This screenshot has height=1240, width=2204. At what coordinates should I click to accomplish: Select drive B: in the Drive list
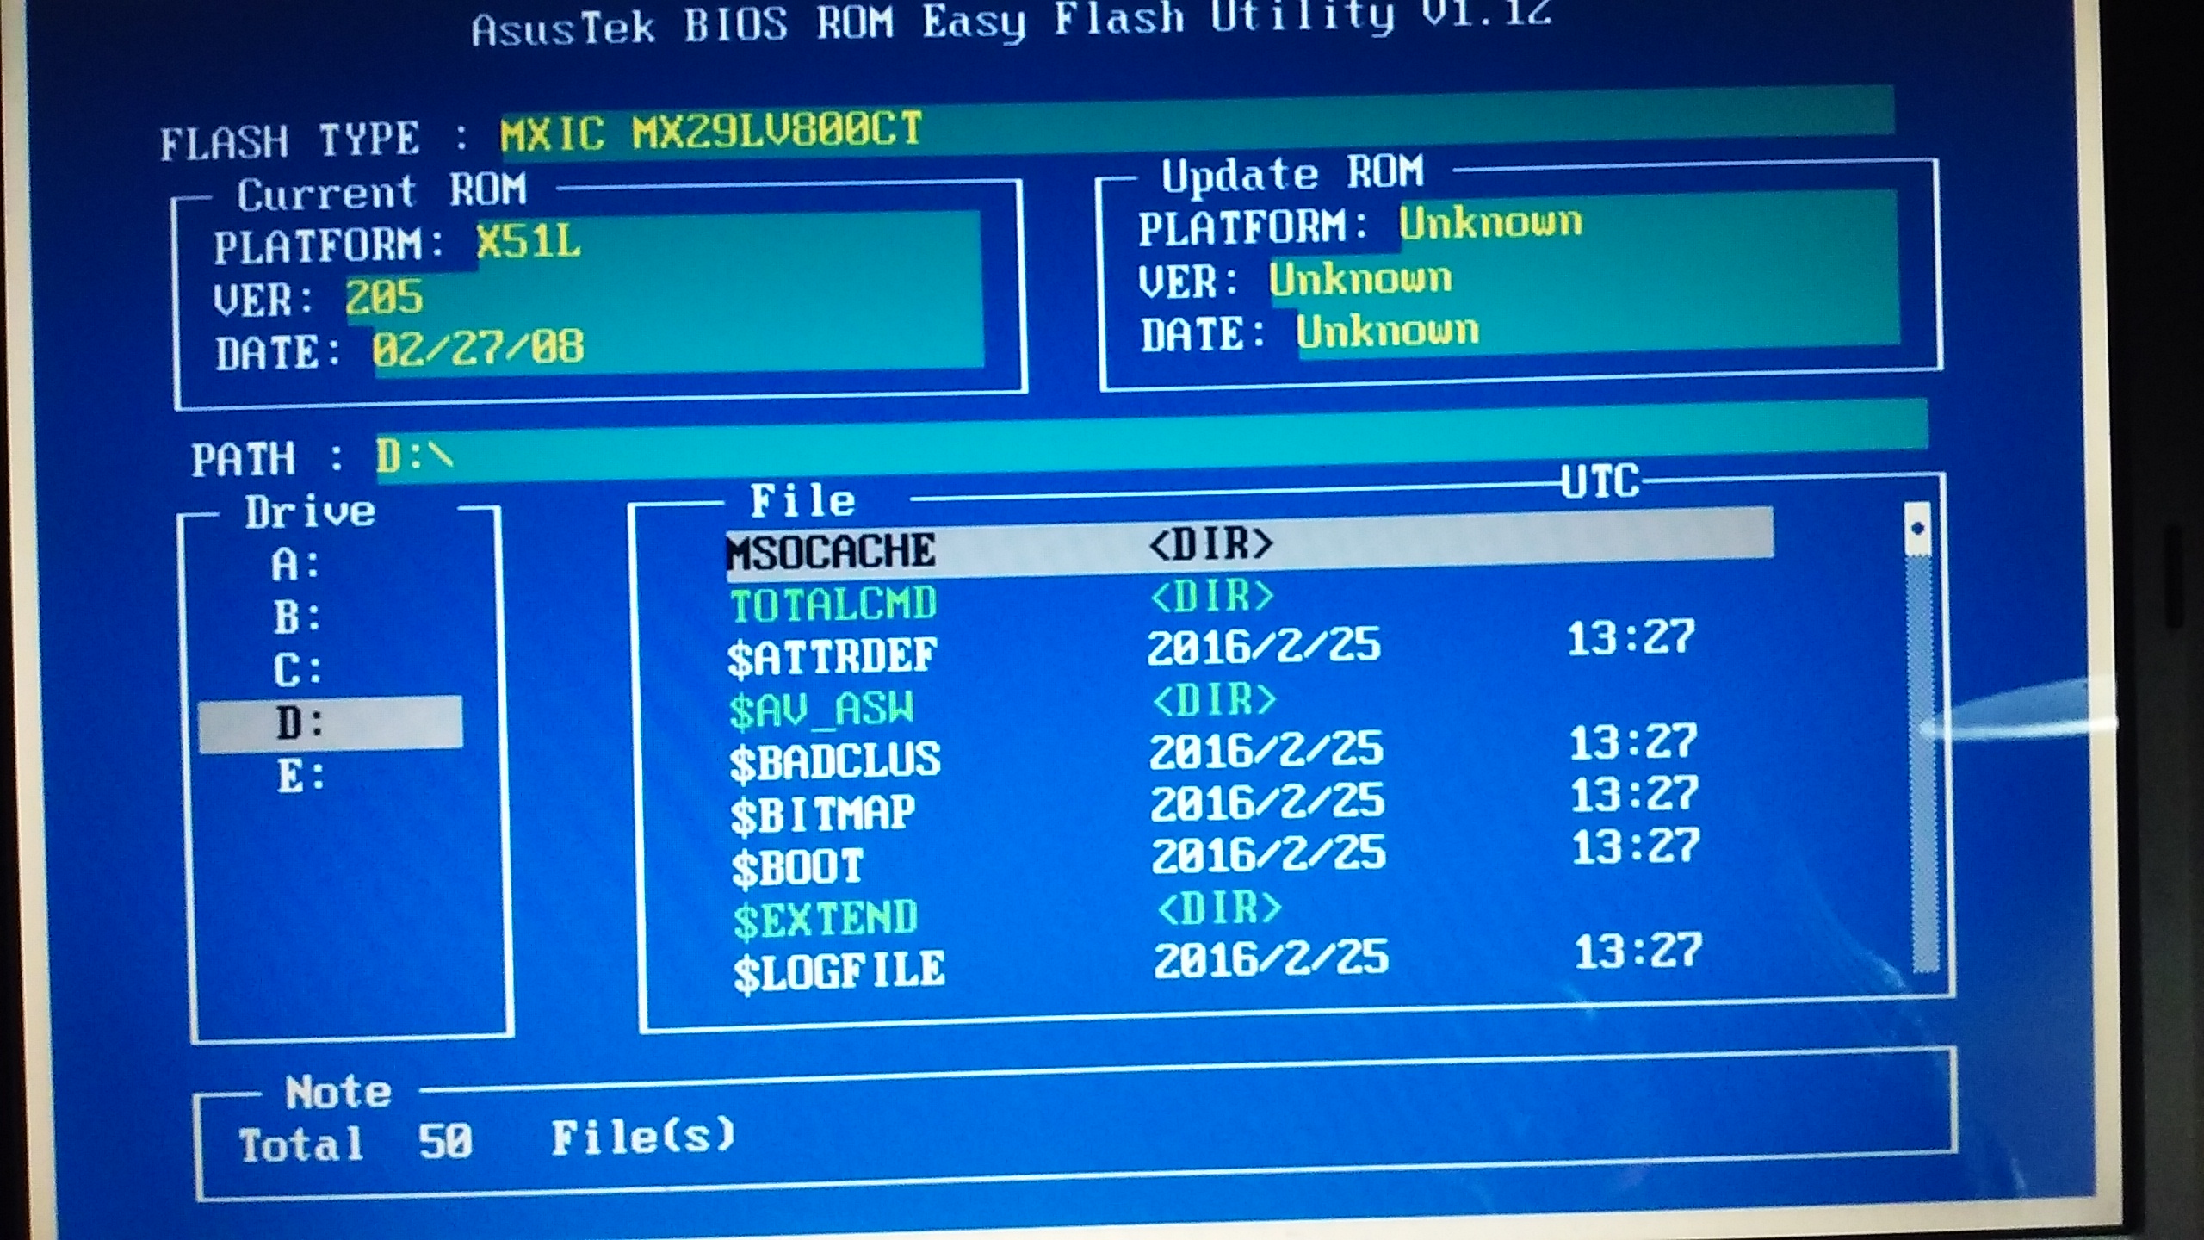pos(298,617)
